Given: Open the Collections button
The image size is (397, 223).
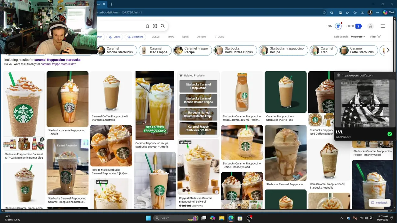Looking at the screenshot, I should tap(136, 37).
